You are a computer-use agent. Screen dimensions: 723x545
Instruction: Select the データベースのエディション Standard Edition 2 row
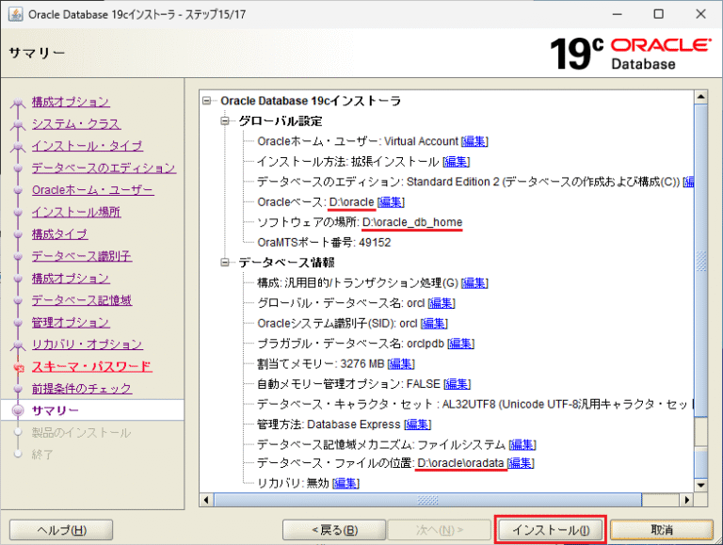pyautogui.click(x=474, y=182)
